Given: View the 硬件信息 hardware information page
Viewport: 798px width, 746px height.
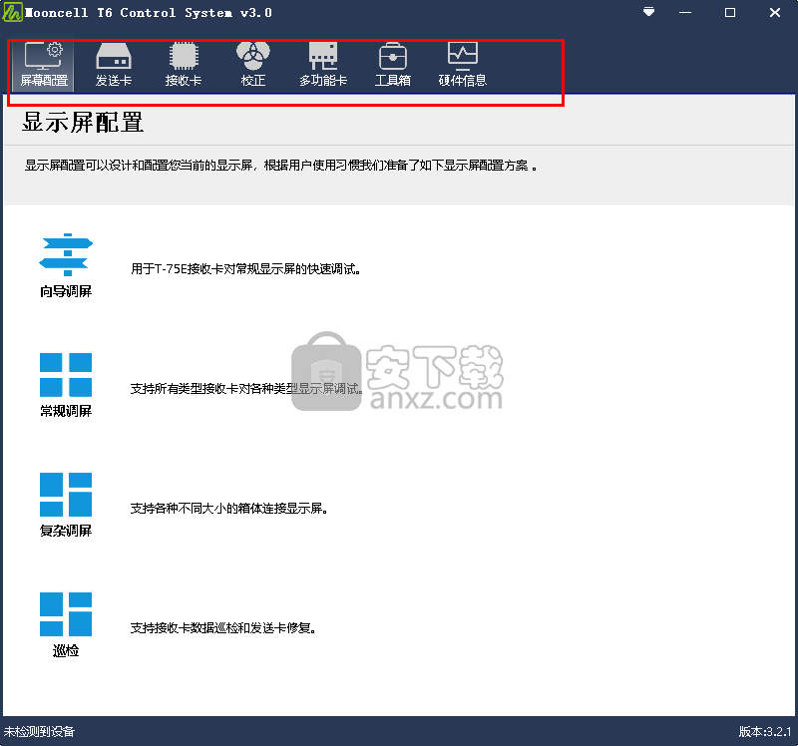Looking at the screenshot, I should coord(462,64).
